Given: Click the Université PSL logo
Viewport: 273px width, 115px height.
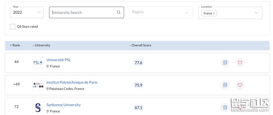Looking at the screenshot, I should point(38,63).
